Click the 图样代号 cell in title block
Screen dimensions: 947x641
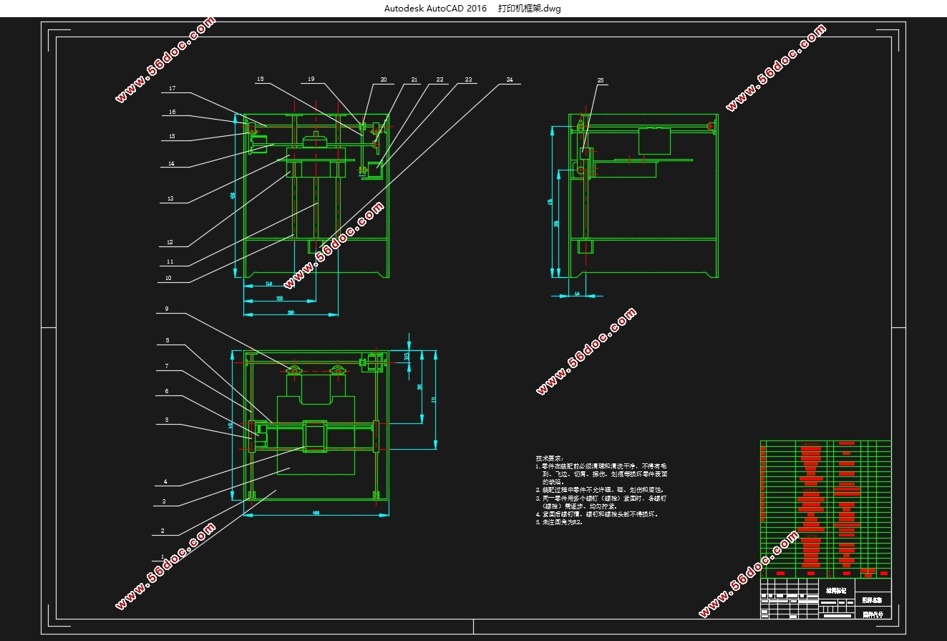[x=873, y=614]
